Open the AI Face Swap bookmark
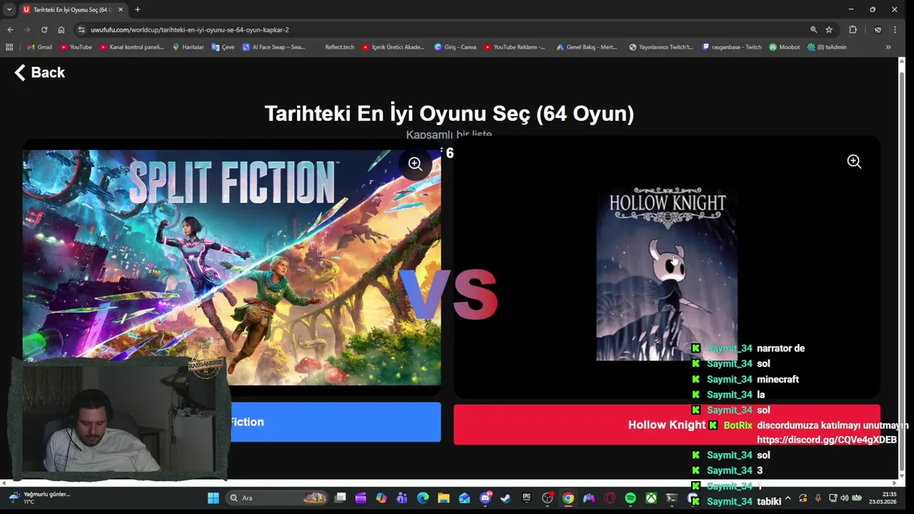 click(273, 47)
